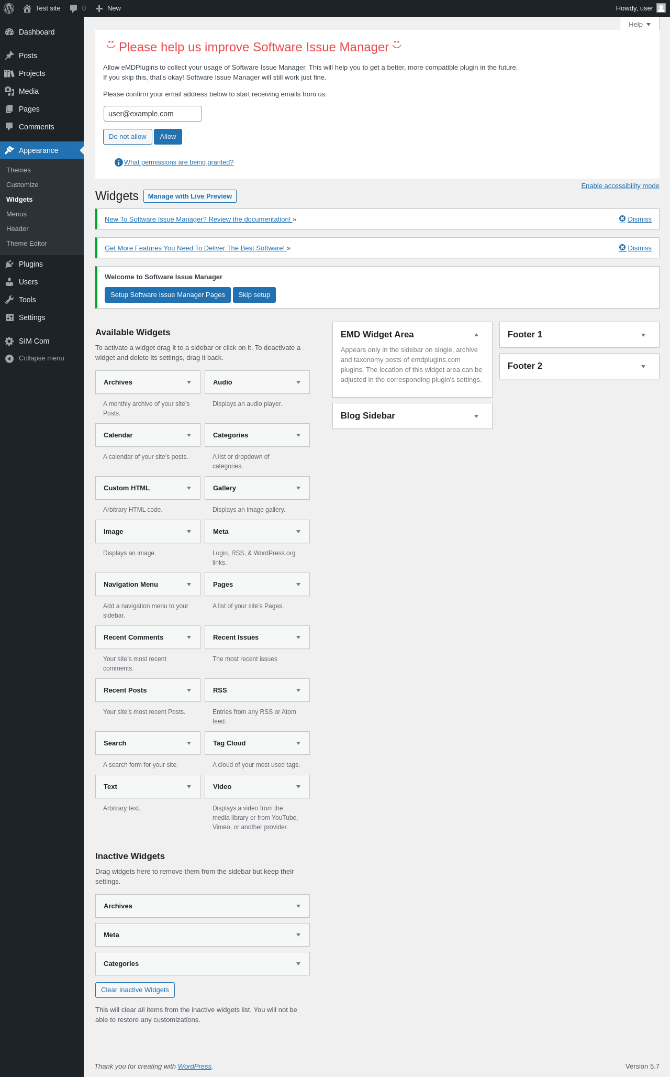Click the WordPress logo icon in admin bar

point(9,8)
